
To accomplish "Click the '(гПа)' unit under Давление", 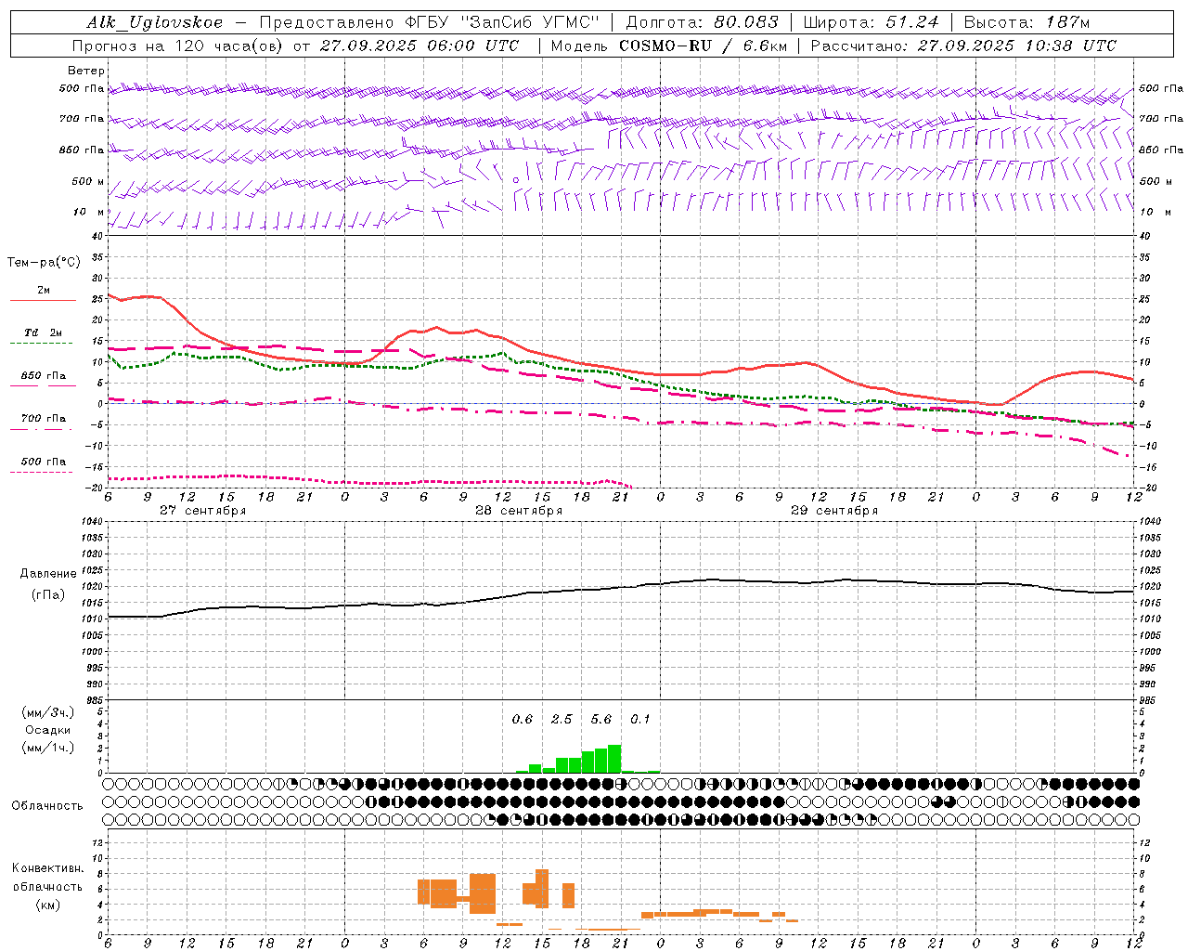I will pyautogui.click(x=48, y=595).
